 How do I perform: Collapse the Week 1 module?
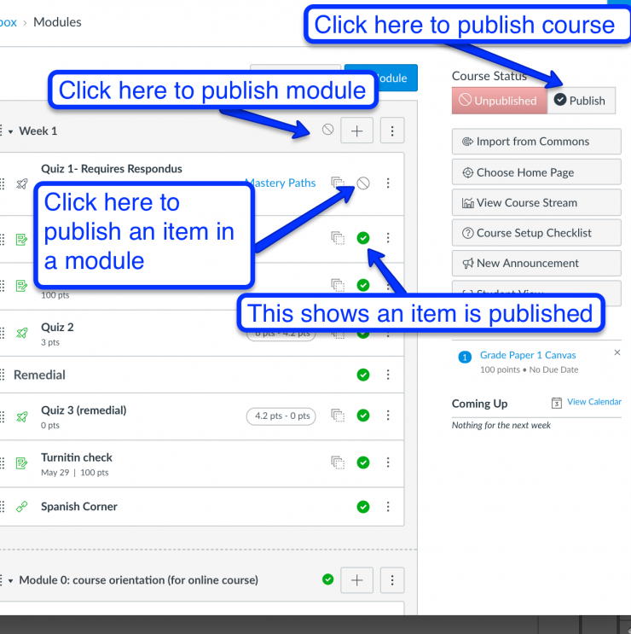click(11, 131)
